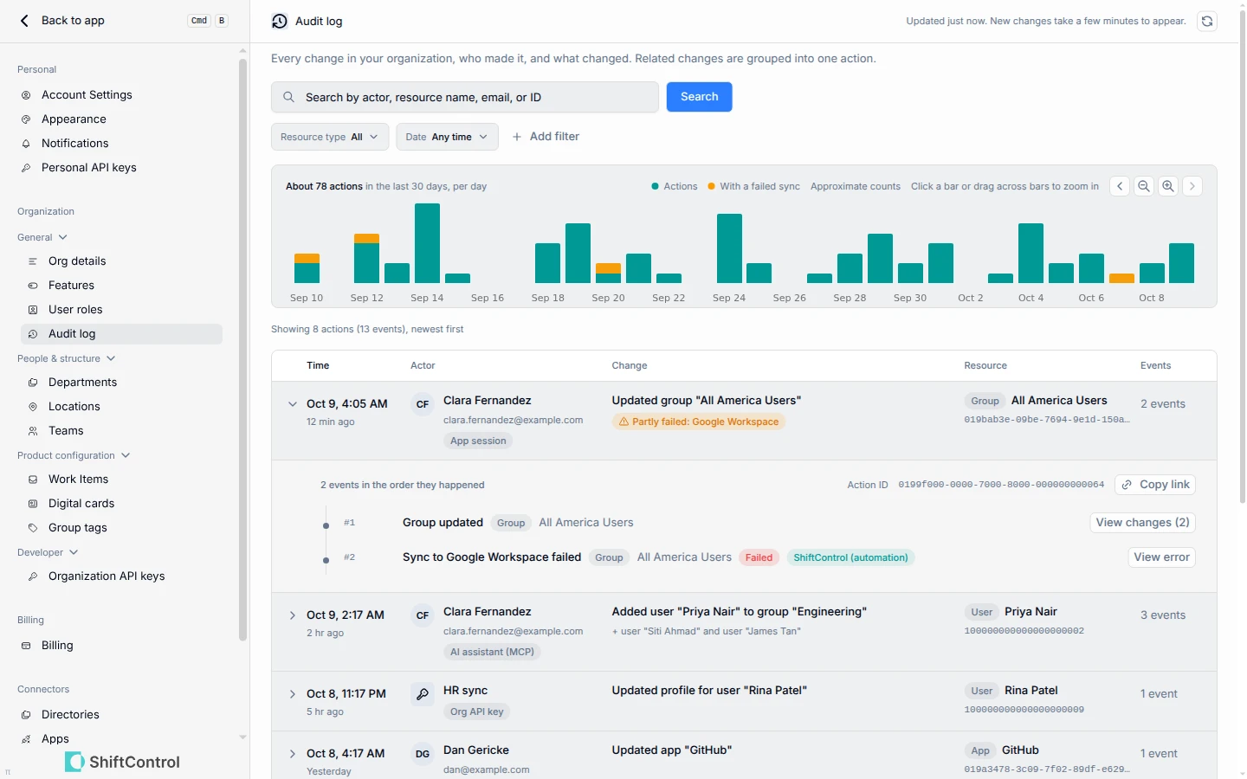Viewport: 1247px width, 779px height.
Task: Open User roles in sidebar
Action: tap(121, 310)
